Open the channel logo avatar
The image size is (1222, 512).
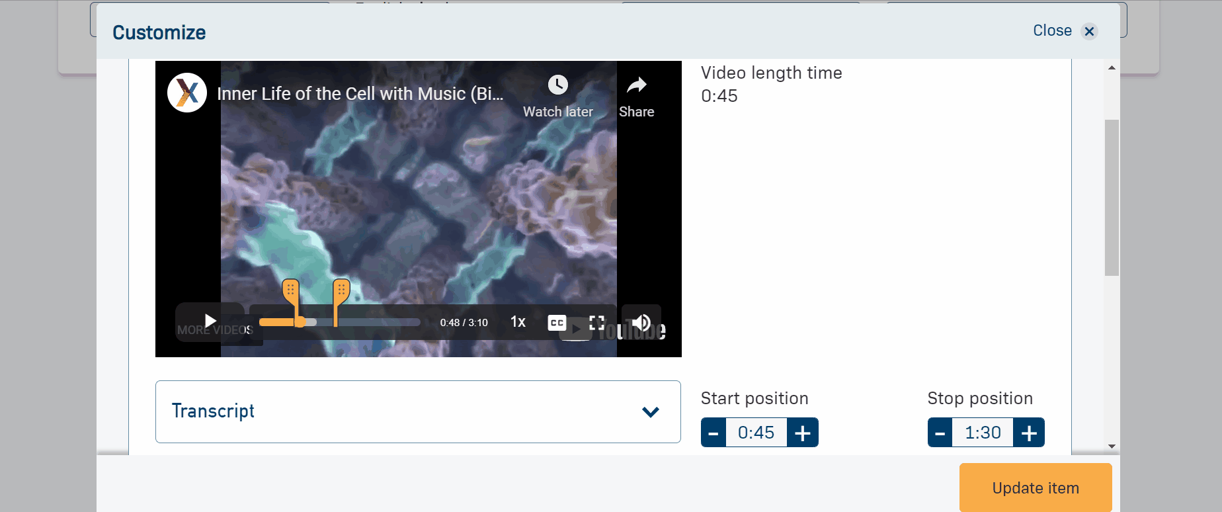click(x=187, y=93)
